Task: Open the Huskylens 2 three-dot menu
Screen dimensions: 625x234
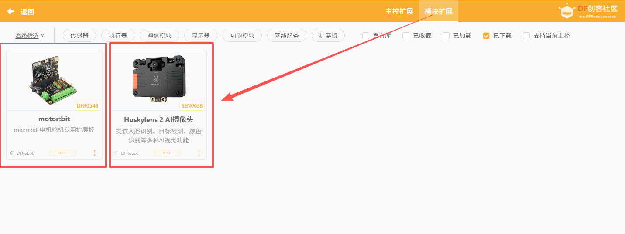Action: click(x=199, y=153)
